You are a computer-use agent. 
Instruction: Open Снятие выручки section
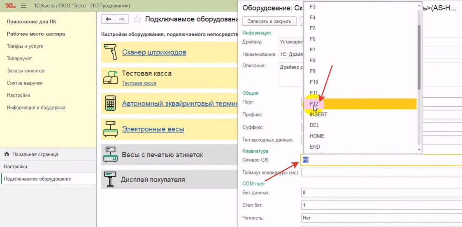click(x=25, y=83)
